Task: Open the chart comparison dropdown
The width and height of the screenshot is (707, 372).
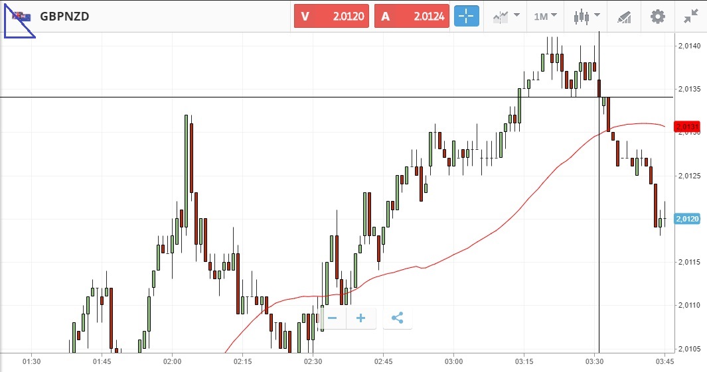Action: [x=506, y=17]
